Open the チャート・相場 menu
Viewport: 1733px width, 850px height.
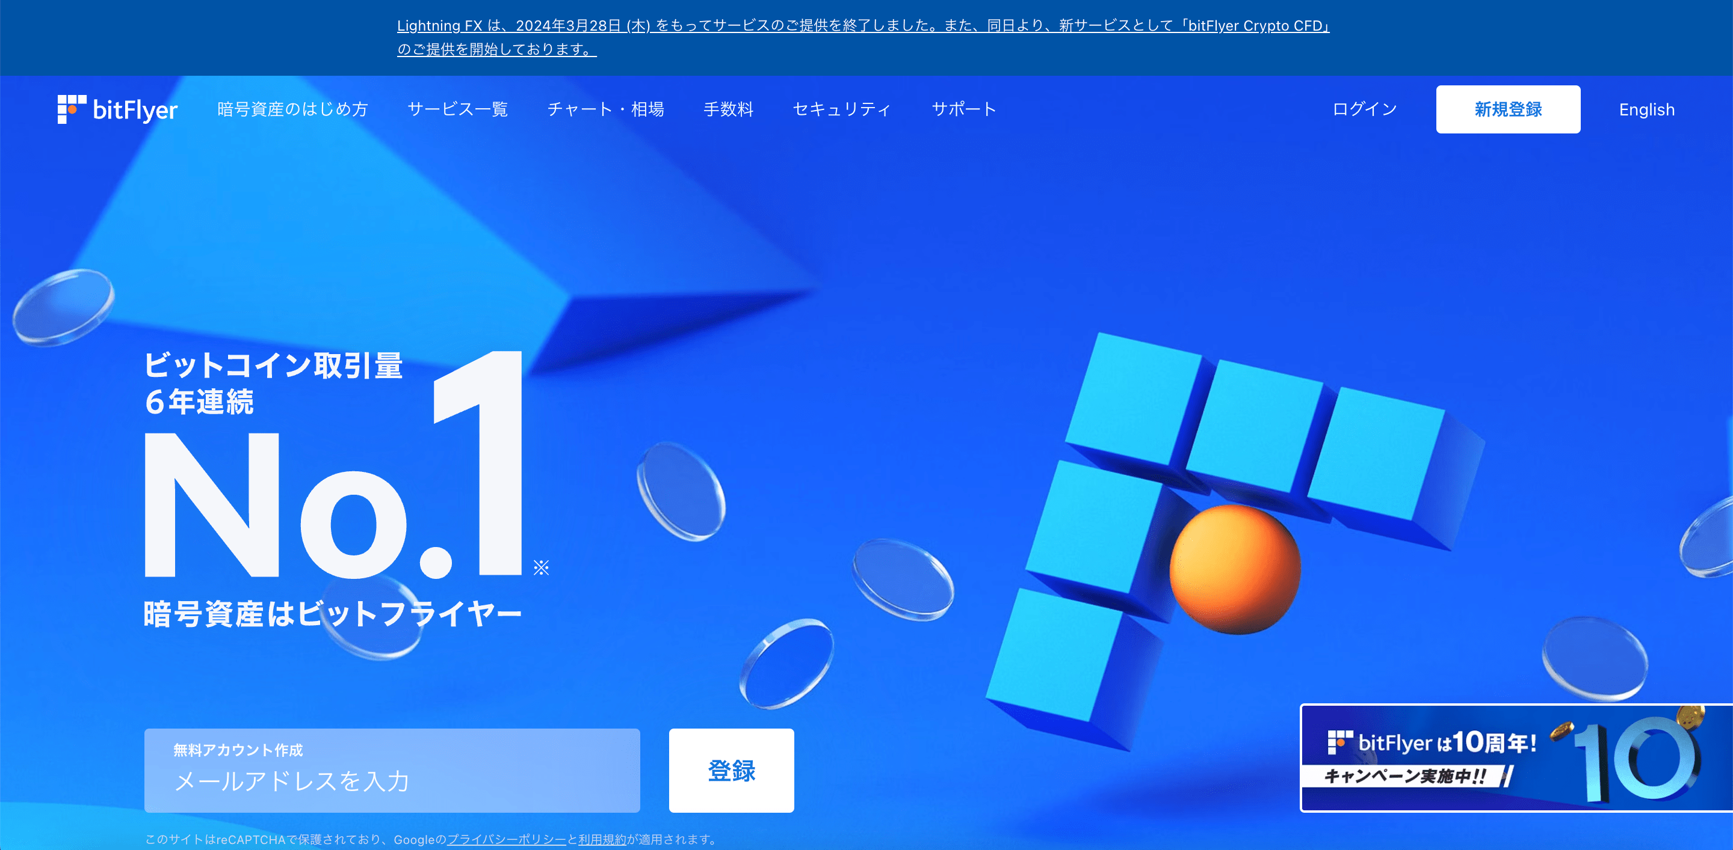[605, 109]
